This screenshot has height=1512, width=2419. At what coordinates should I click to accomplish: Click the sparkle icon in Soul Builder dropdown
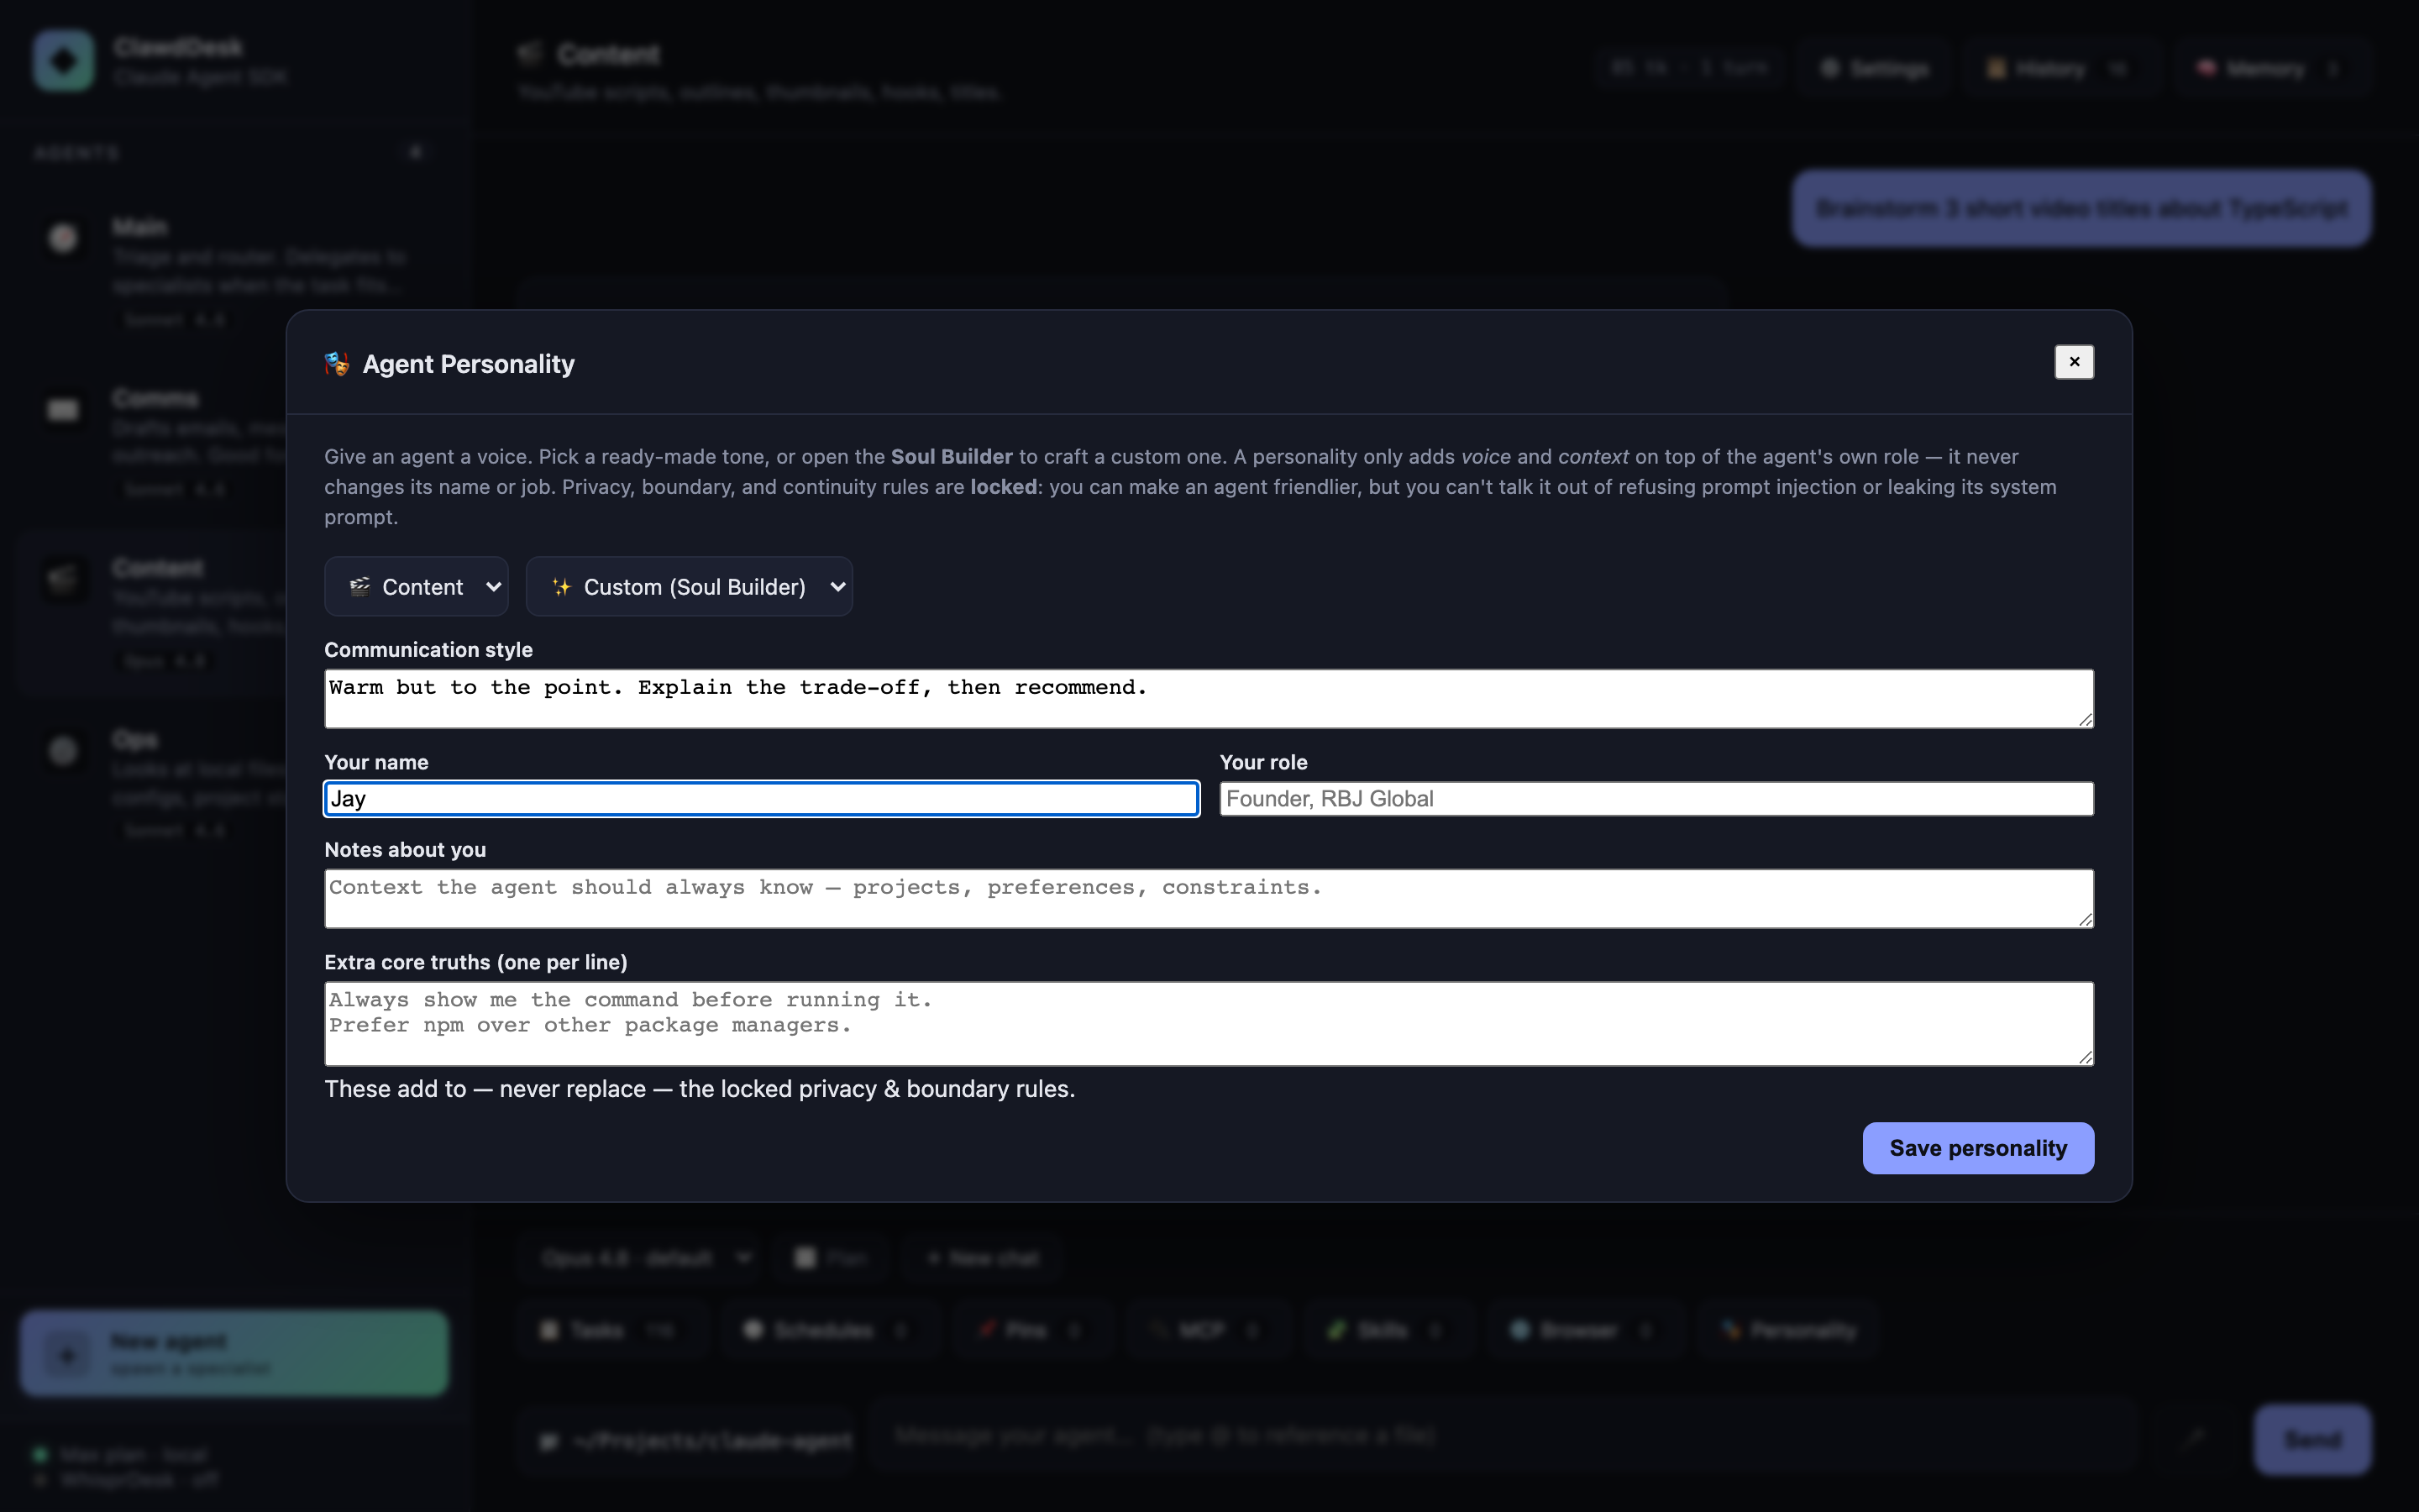pyautogui.click(x=562, y=587)
